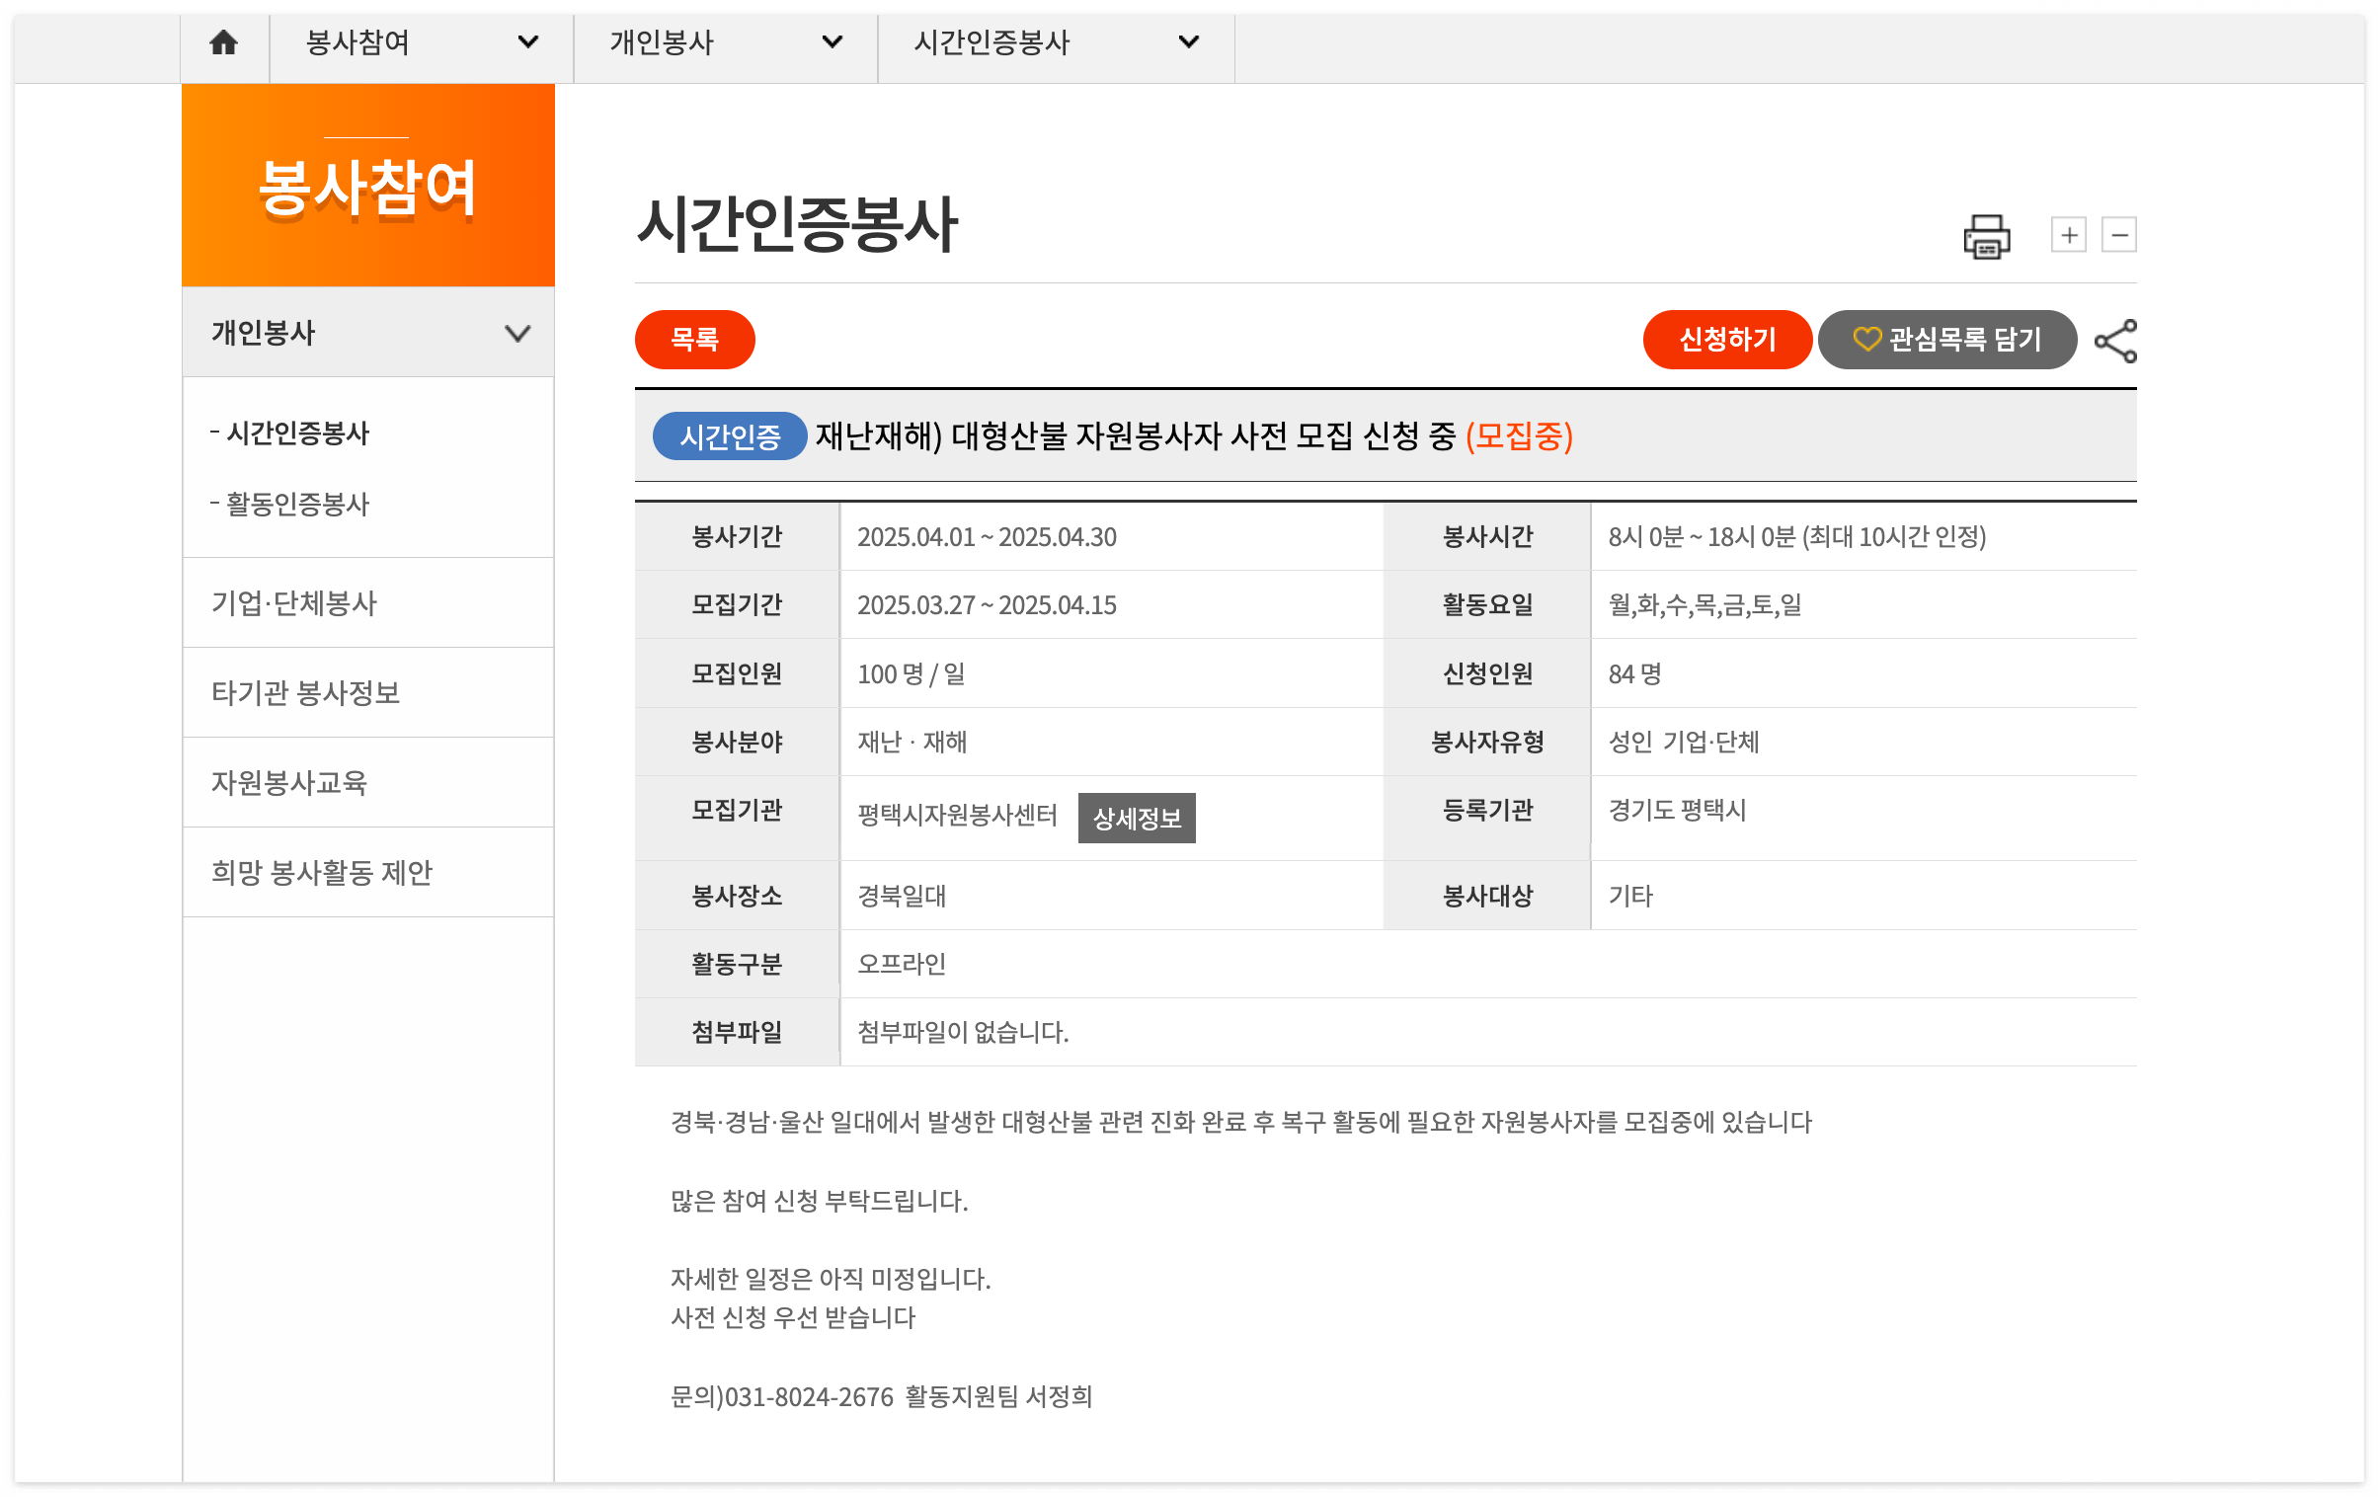This screenshot has height=1497, width=2379.
Task: Collapse the 개인봉사 sidebar section
Action: point(517,334)
